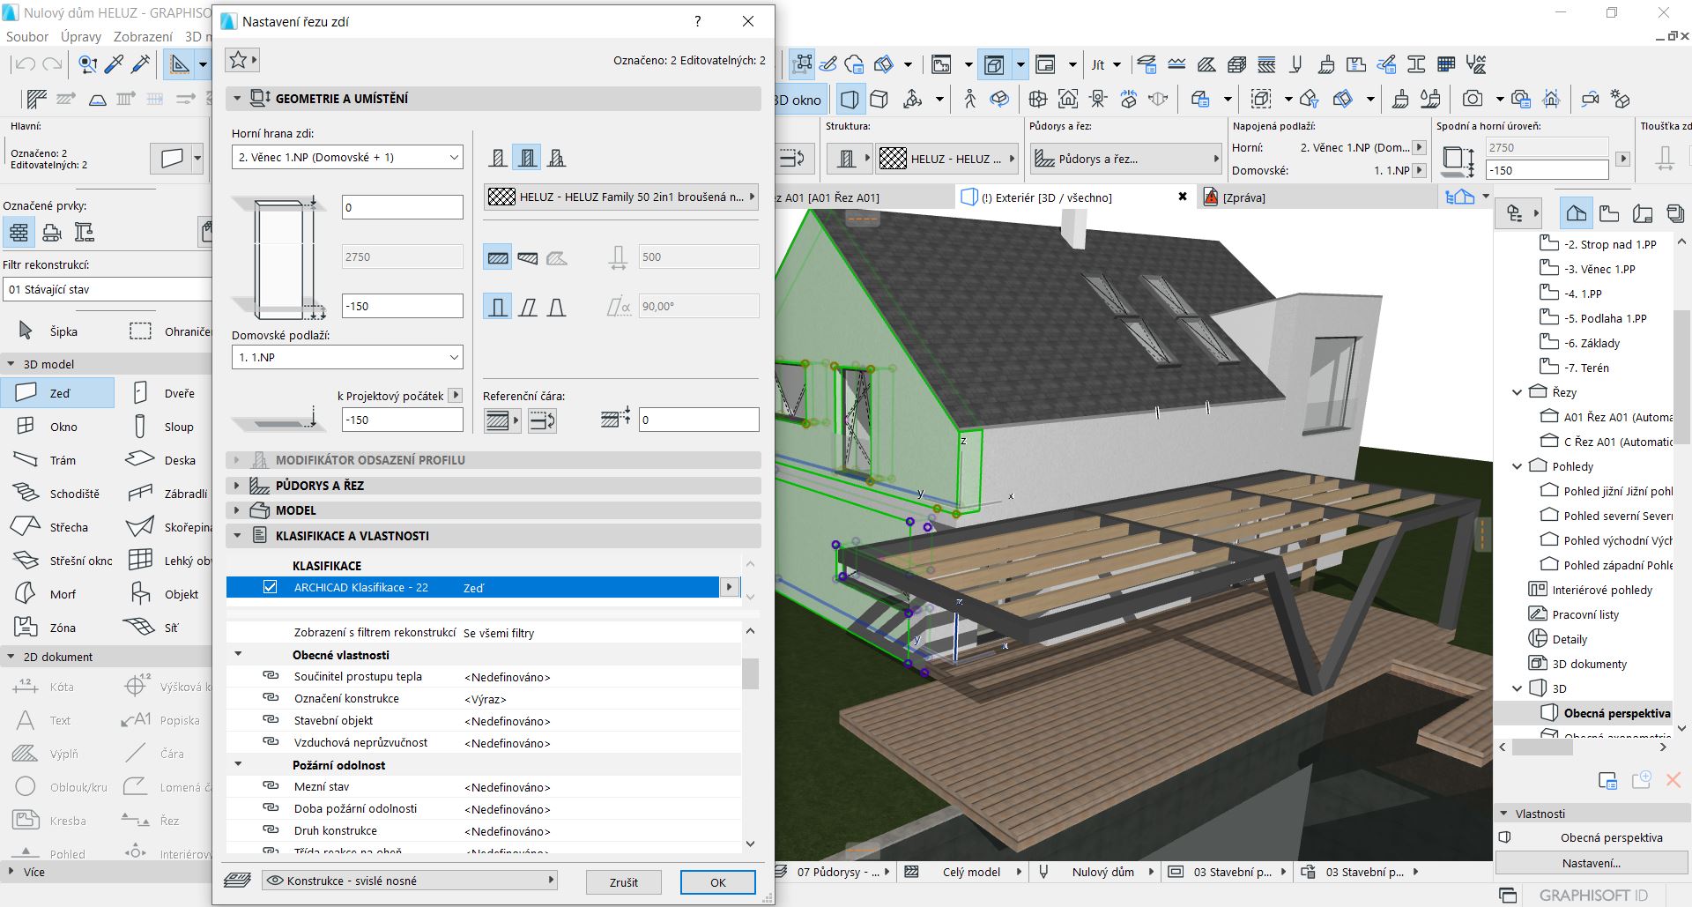Toggle ARCHICAD Klasifikace - 22 checkbox
This screenshot has height=907, width=1692.
coord(271,587)
